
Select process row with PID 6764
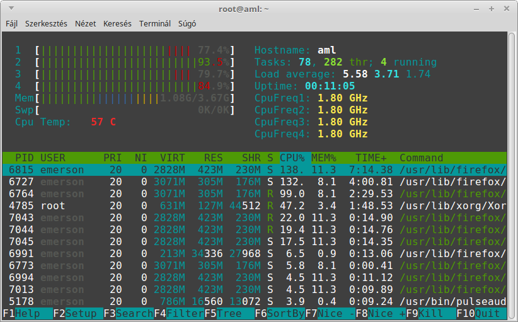[x=255, y=194]
